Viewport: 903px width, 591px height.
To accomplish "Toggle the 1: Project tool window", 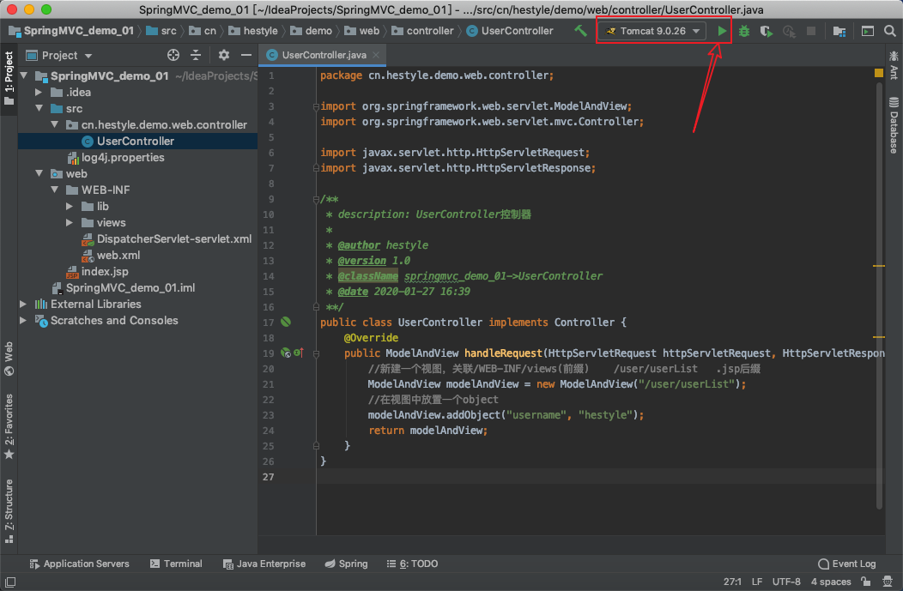I will 9,78.
